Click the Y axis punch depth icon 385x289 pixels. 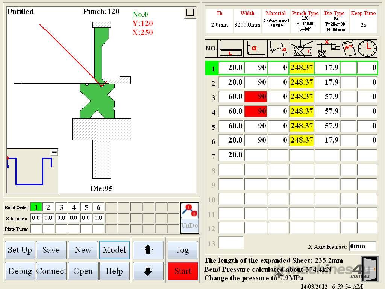(302, 49)
